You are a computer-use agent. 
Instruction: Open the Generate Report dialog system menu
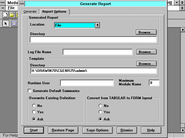click(x=21, y=4)
